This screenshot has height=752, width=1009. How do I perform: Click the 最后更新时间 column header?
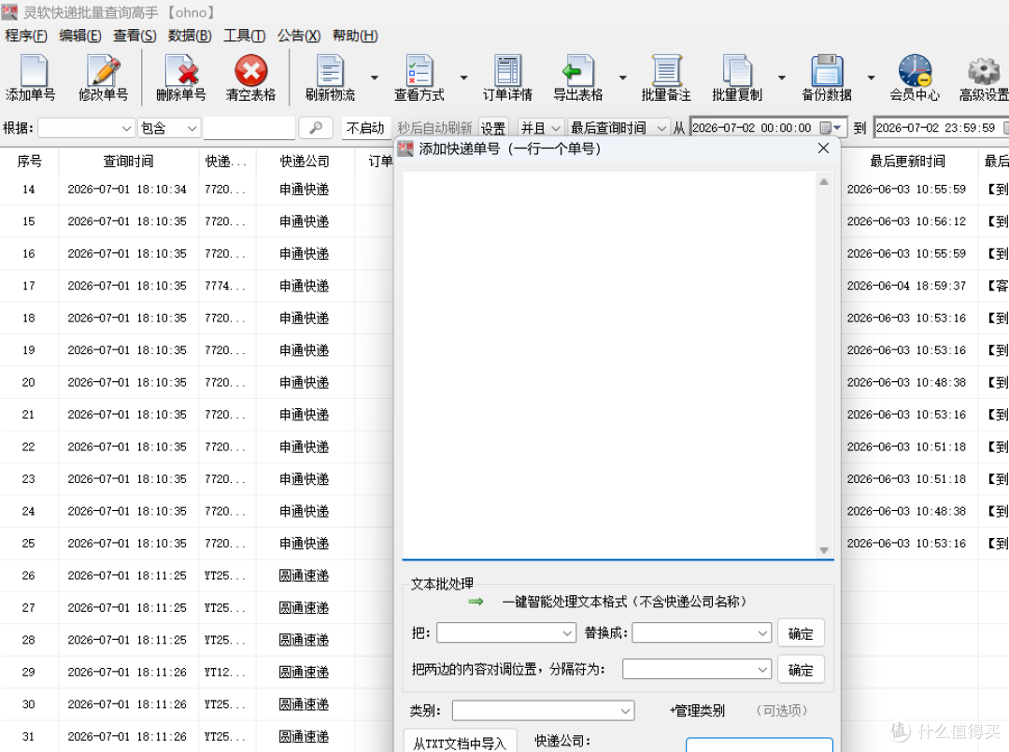pyautogui.click(x=907, y=161)
